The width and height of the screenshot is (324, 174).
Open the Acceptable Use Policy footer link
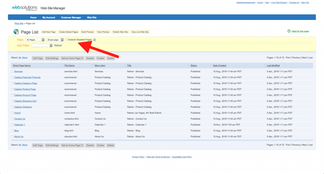point(182,157)
